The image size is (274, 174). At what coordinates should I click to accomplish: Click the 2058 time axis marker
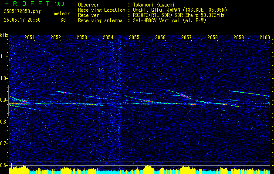click(213, 37)
